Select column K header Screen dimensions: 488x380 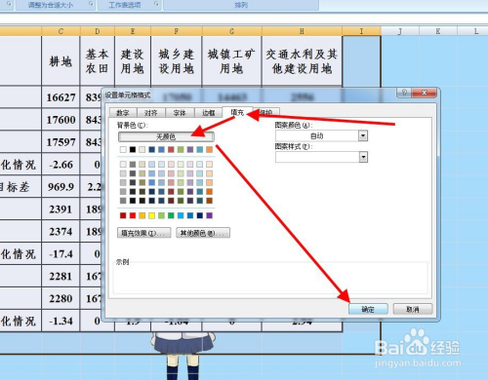[x=438, y=31]
